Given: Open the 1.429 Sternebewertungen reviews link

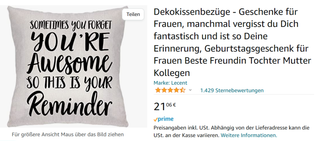Looking at the screenshot, I should [x=232, y=90].
